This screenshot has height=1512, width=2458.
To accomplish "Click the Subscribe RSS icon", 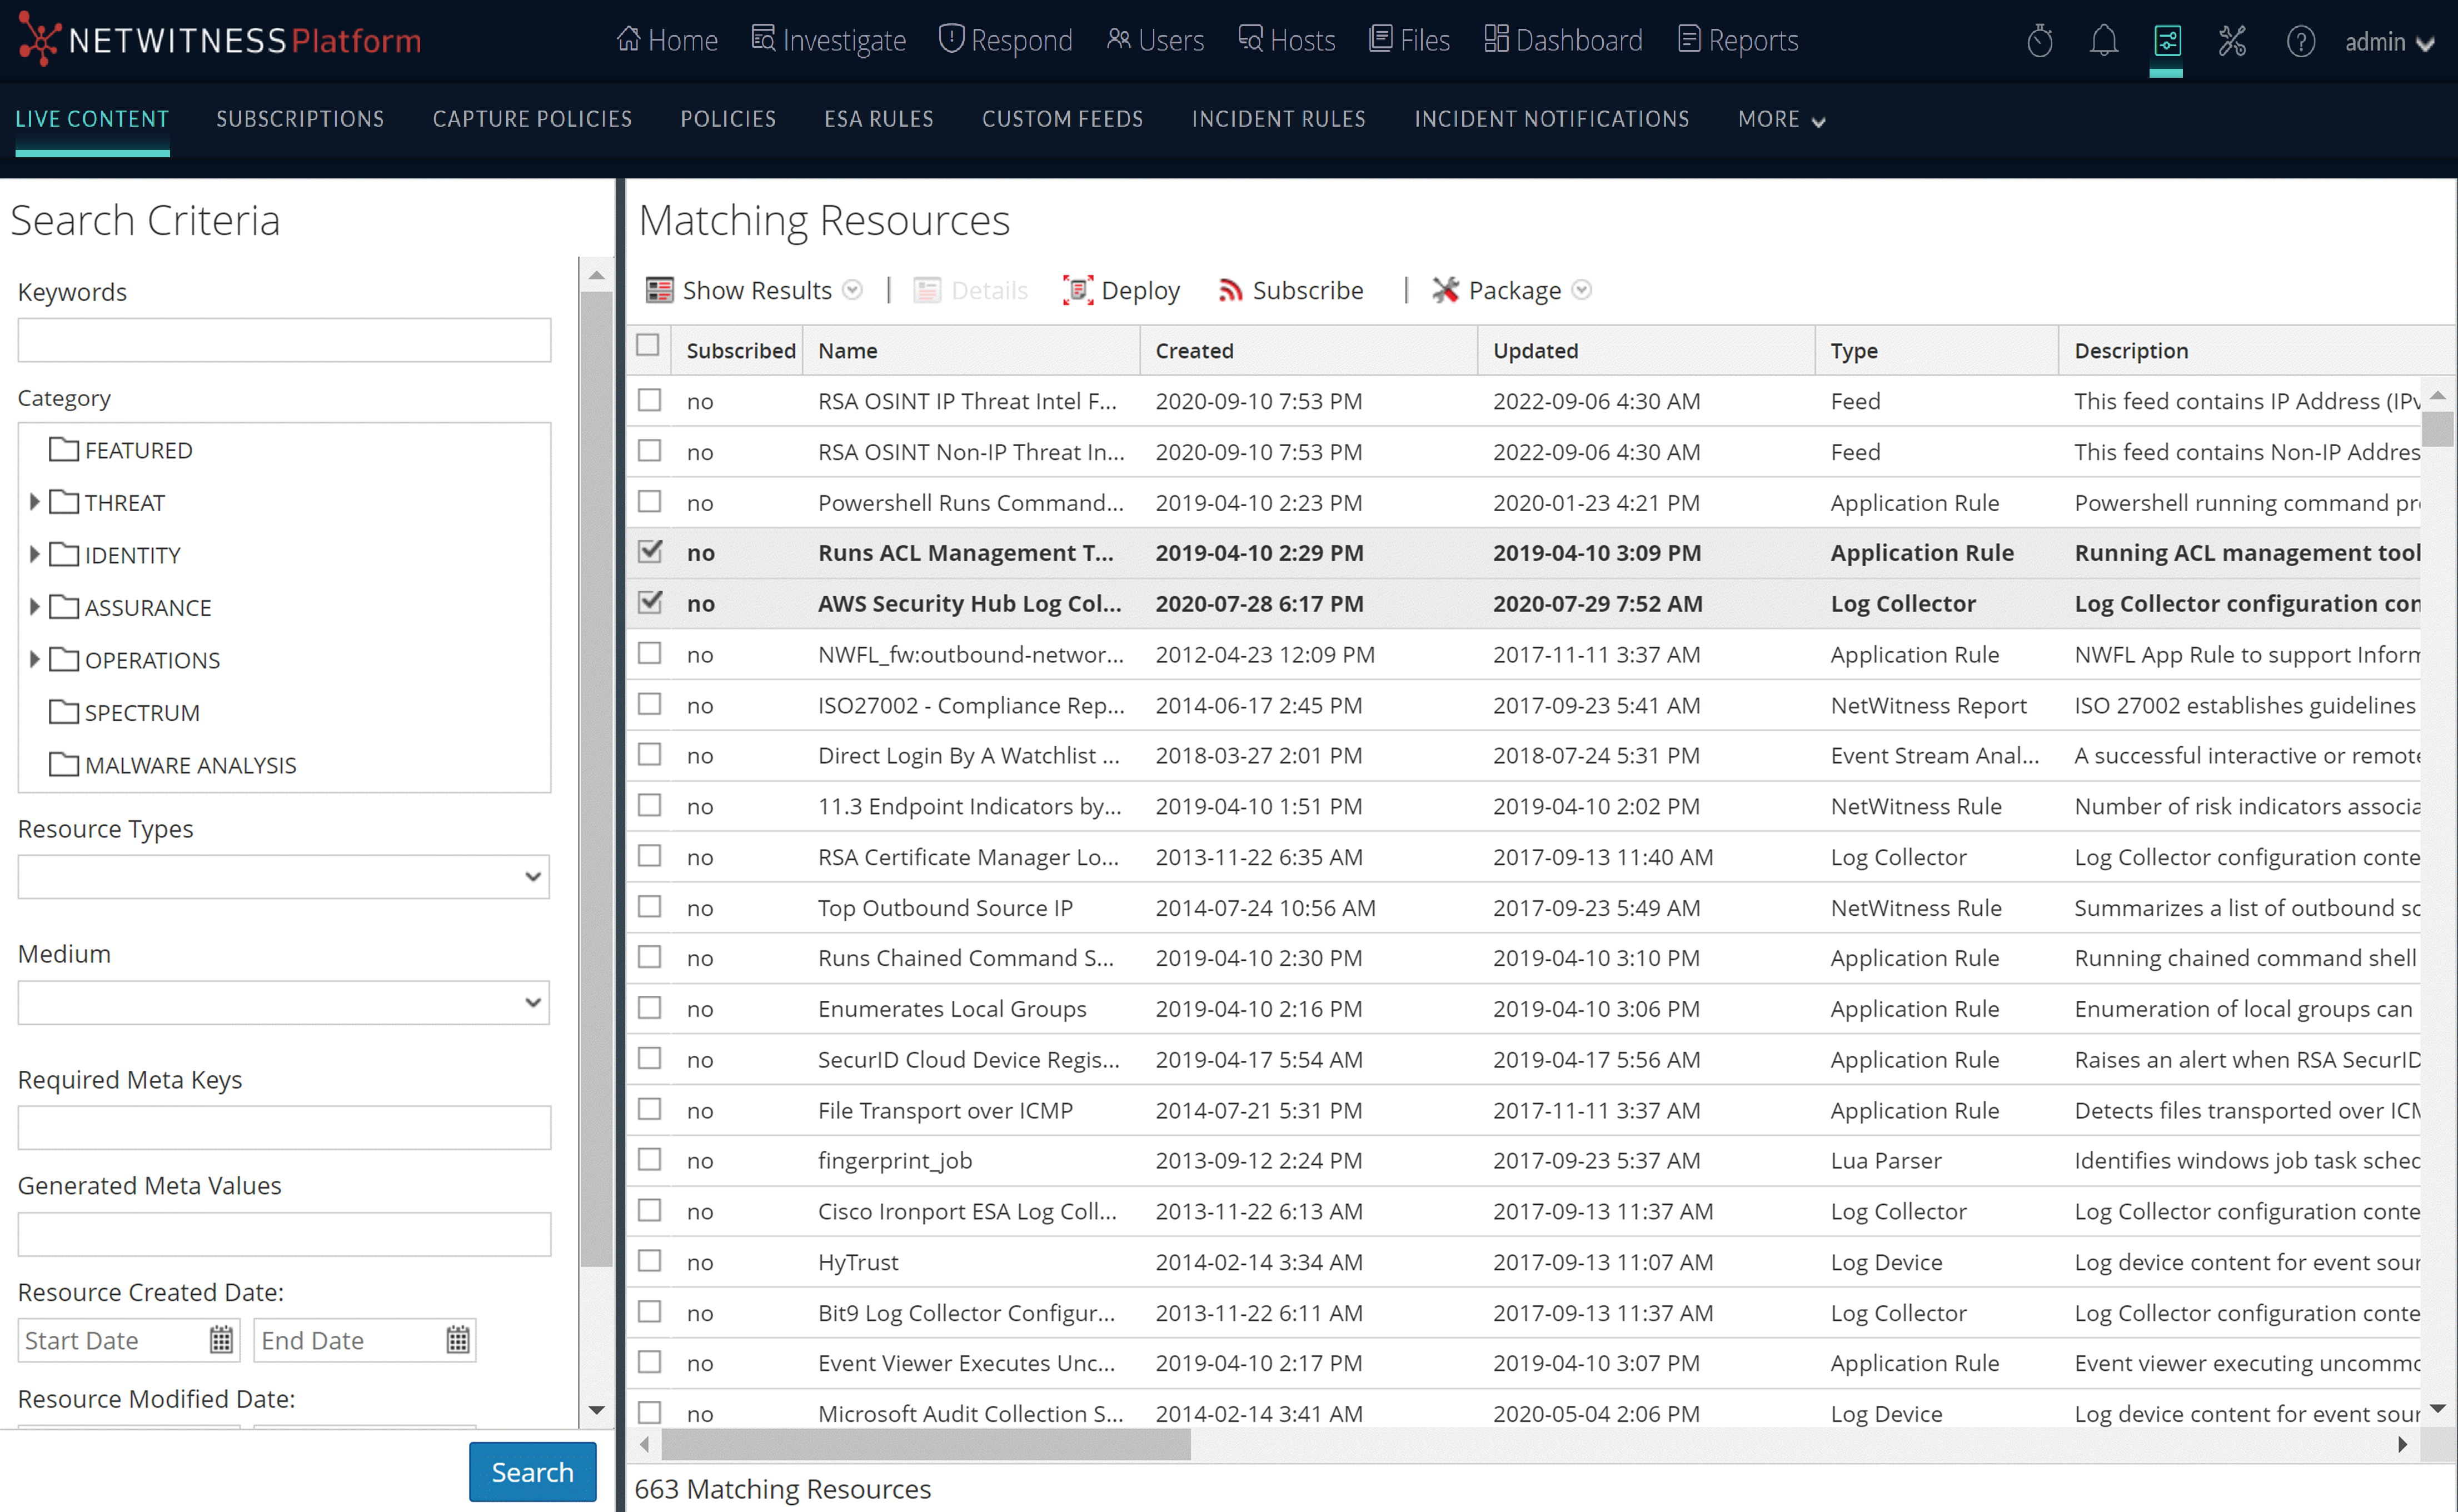I will click(x=1230, y=290).
